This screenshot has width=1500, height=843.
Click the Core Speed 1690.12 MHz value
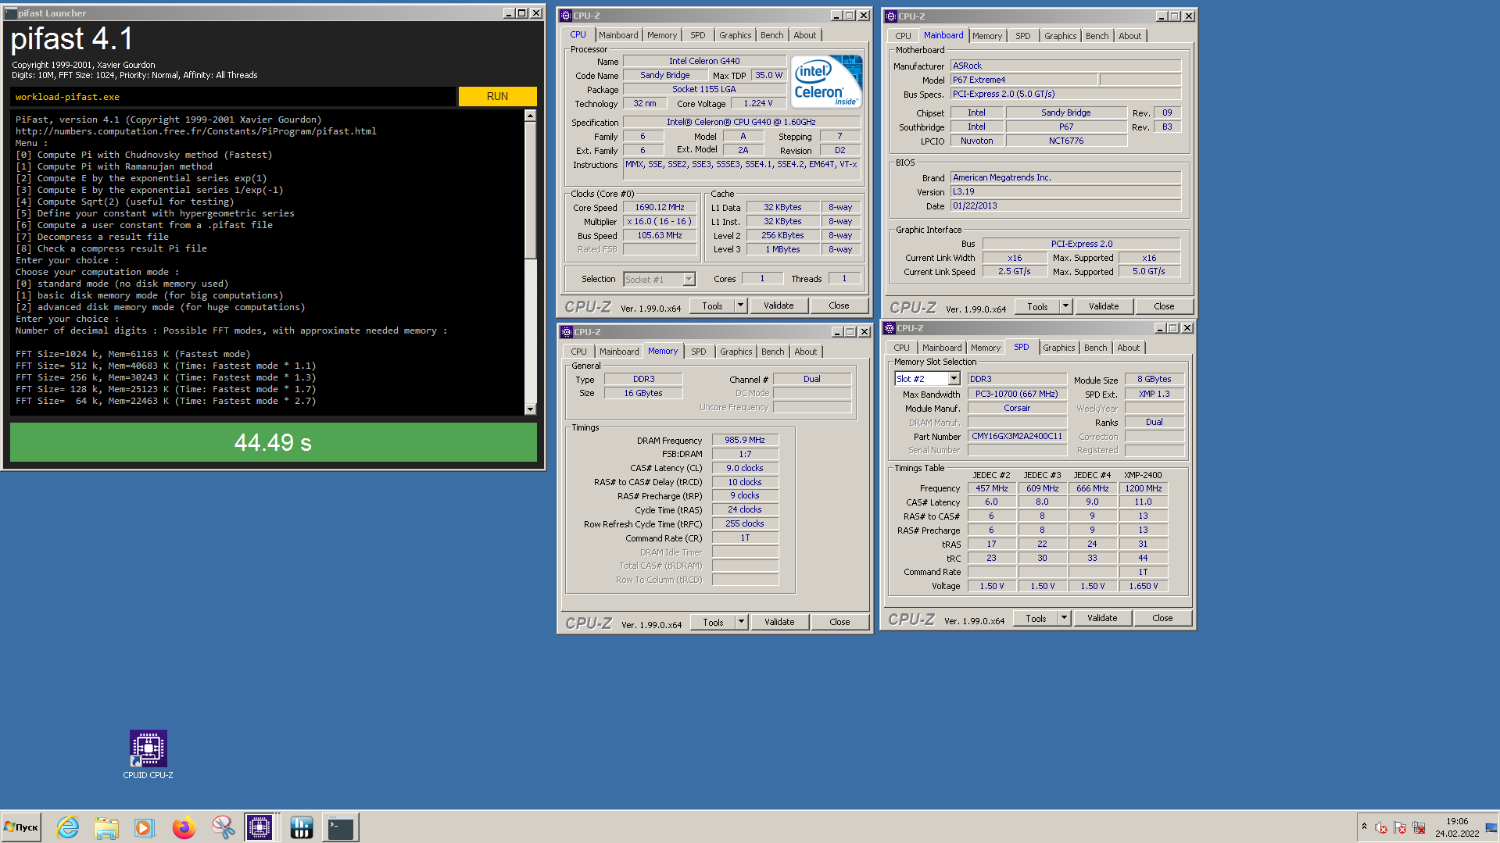coord(660,207)
